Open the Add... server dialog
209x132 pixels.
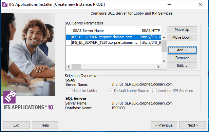tap(182, 50)
